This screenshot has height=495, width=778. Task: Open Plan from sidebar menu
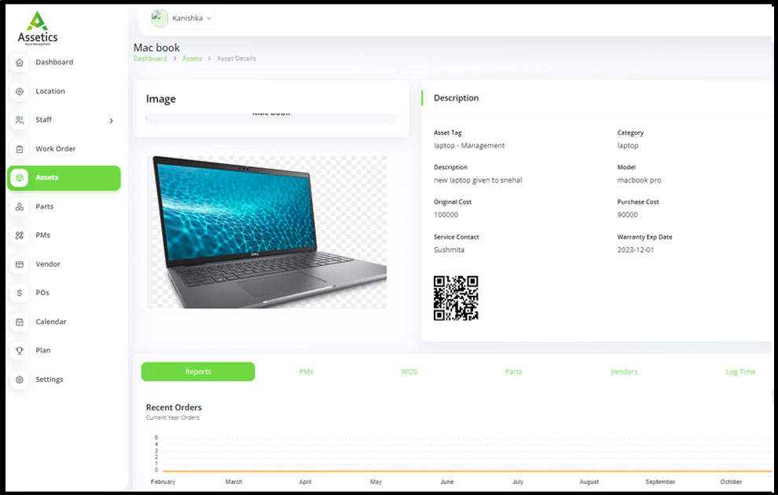(42, 351)
